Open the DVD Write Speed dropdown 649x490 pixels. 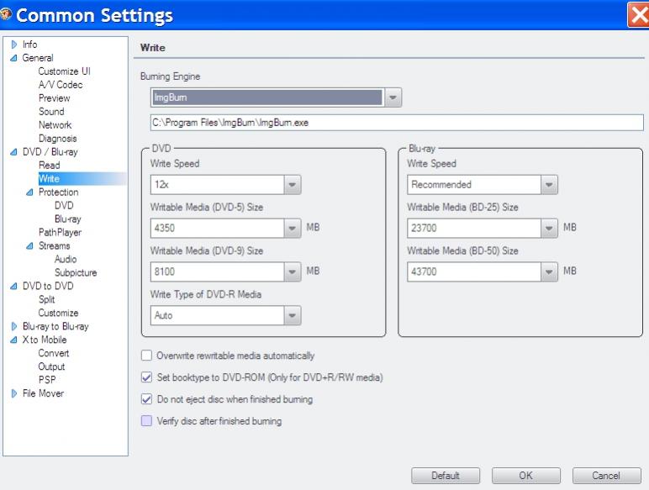pos(293,185)
